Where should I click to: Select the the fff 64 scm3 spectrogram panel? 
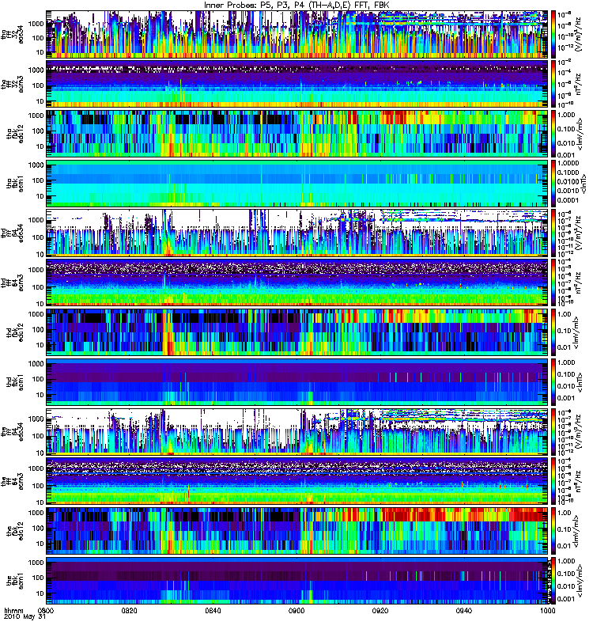pos(297,481)
